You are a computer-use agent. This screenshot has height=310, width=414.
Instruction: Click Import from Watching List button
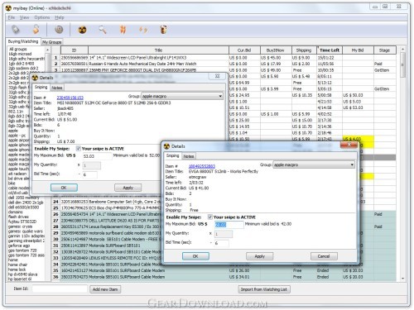[264, 289]
